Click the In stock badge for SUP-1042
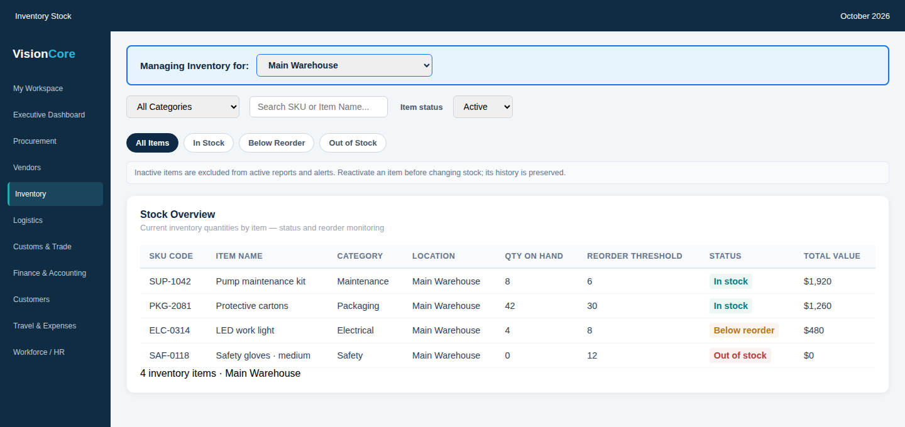Image resolution: width=905 pixels, height=427 pixels. (731, 281)
